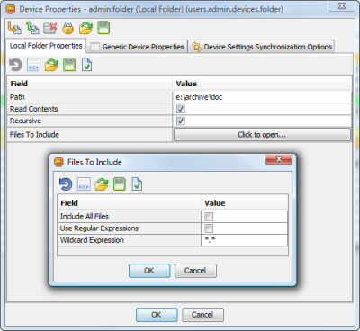Click the floppy save icon in Local Folder Properties toolbar
This screenshot has width=360, height=331.
point(69,65)
